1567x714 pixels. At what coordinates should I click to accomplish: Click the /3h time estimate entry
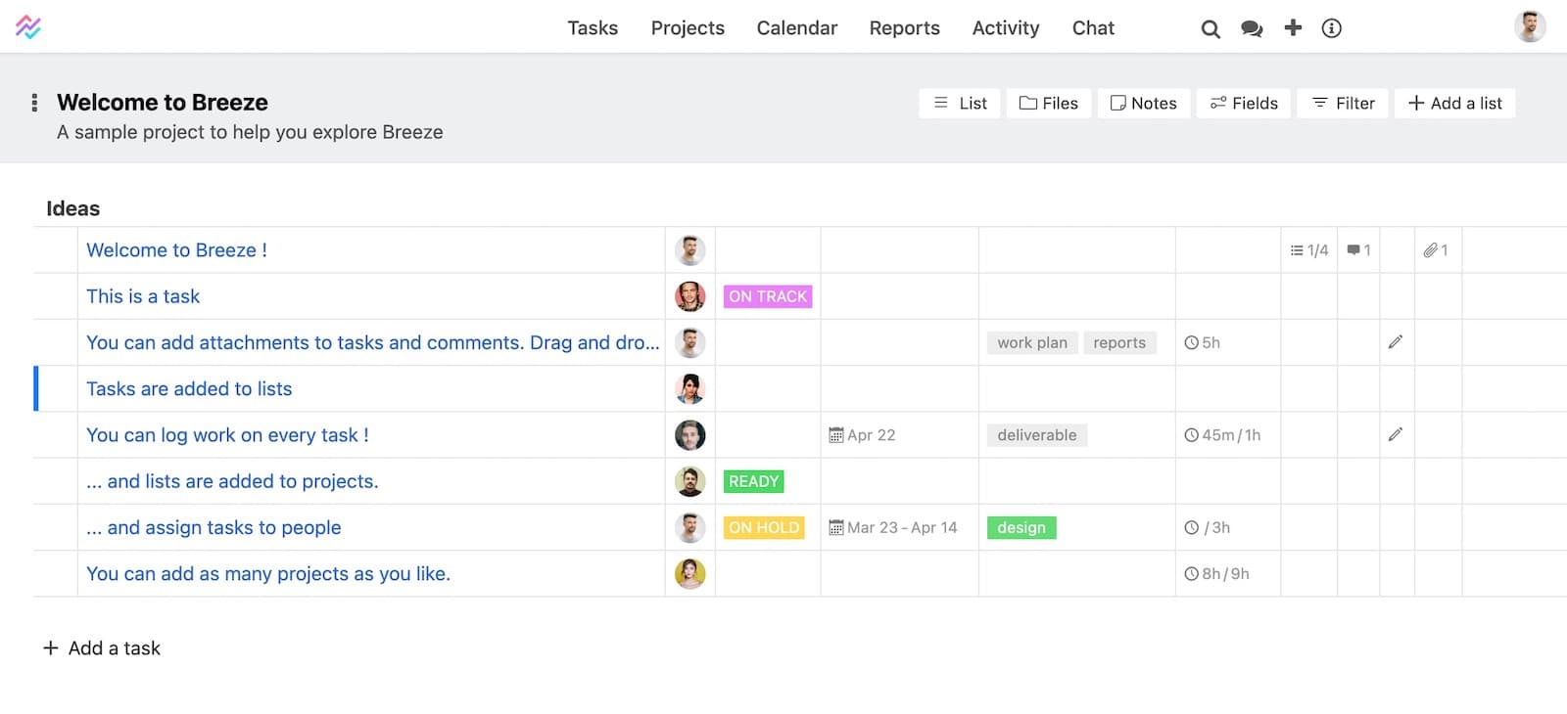coord(1208,528)
